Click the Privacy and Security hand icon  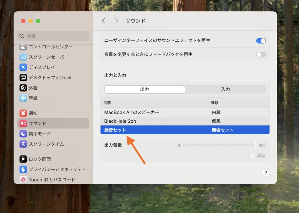point(23,169)
